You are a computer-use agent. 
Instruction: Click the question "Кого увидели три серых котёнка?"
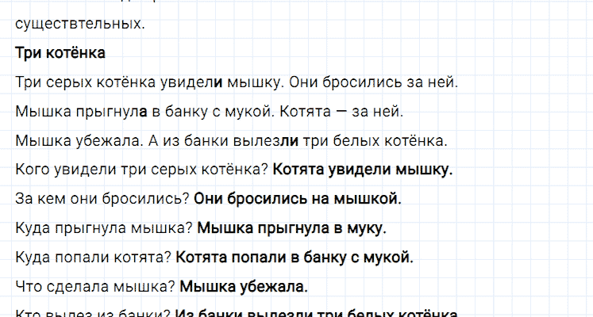coord(141,170)
